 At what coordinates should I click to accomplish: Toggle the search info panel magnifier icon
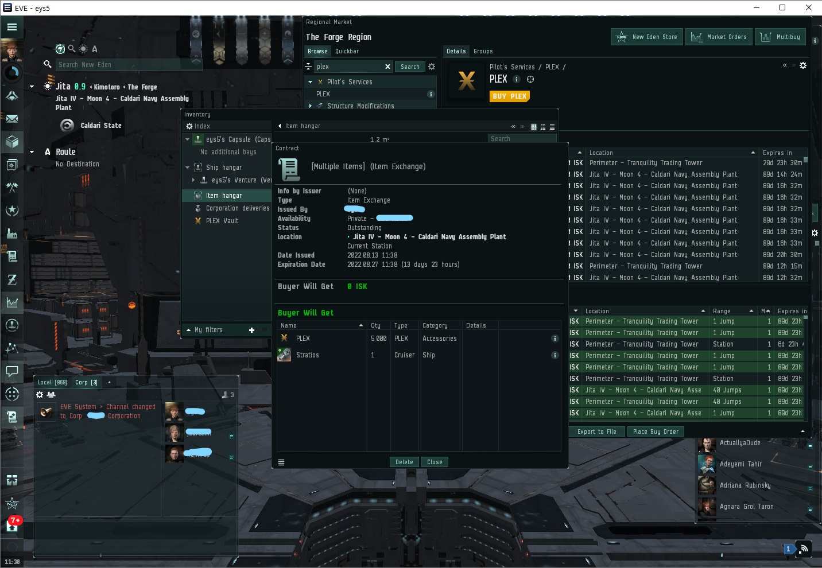[72, 49]
